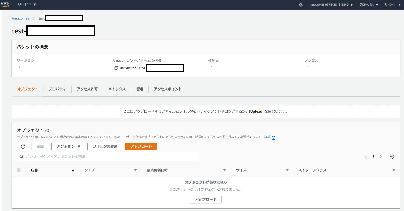Click the ストレージクラス column header text

312,170
